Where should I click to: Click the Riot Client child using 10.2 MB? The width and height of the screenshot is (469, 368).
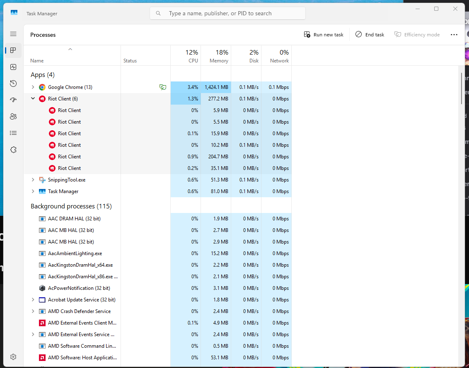(x=157, y=145)
